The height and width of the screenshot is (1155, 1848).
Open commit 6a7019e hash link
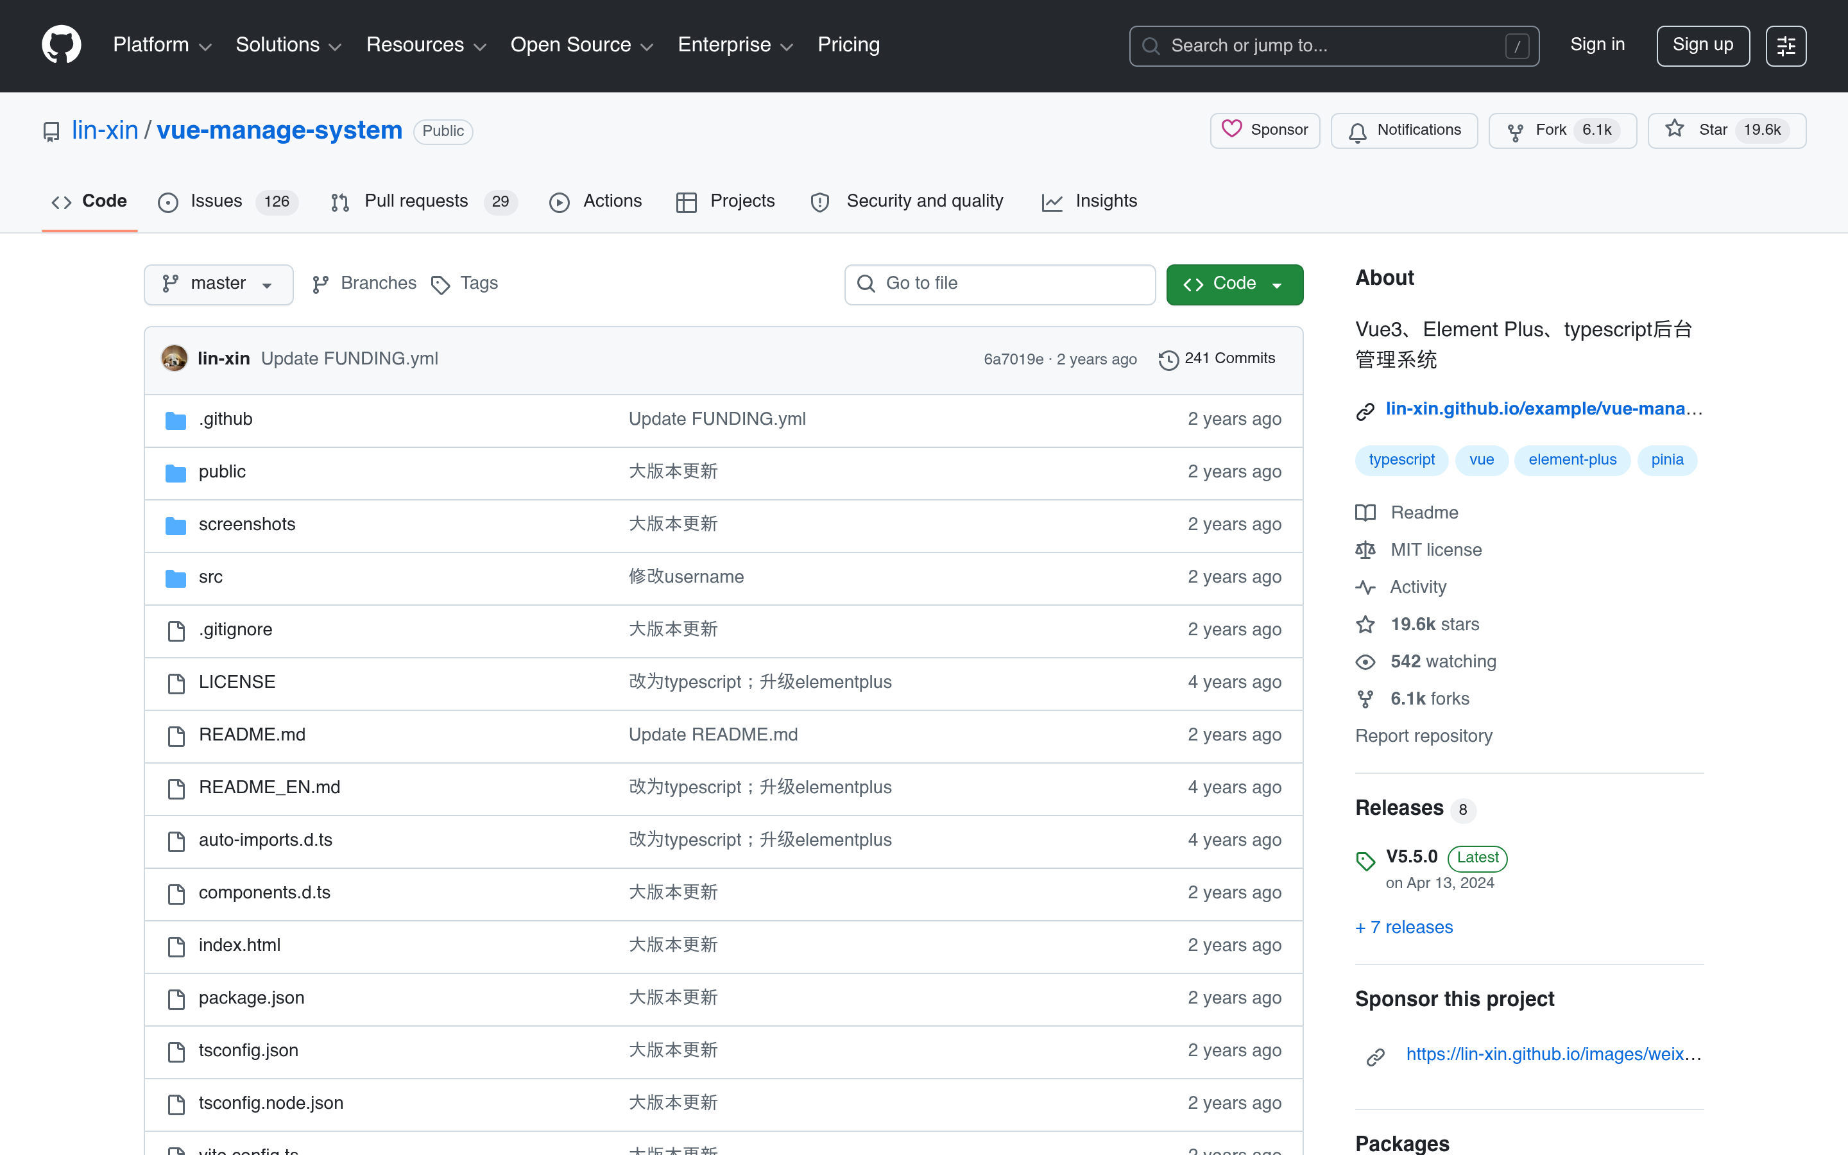tap(1013, 360)
